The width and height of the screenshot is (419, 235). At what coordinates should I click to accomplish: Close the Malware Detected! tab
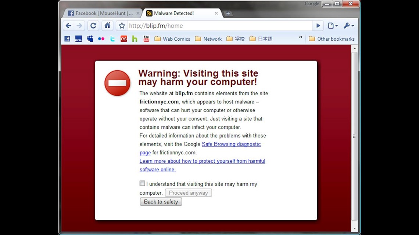point(216,13)
